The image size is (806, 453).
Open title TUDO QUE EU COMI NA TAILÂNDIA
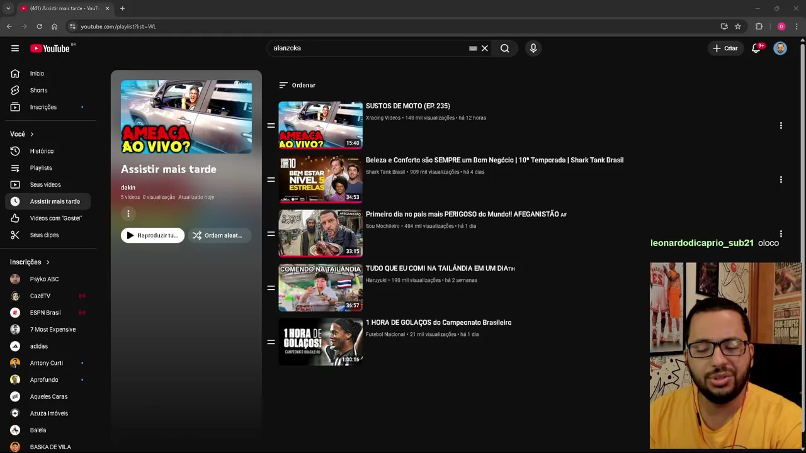[x=440, y=269]
